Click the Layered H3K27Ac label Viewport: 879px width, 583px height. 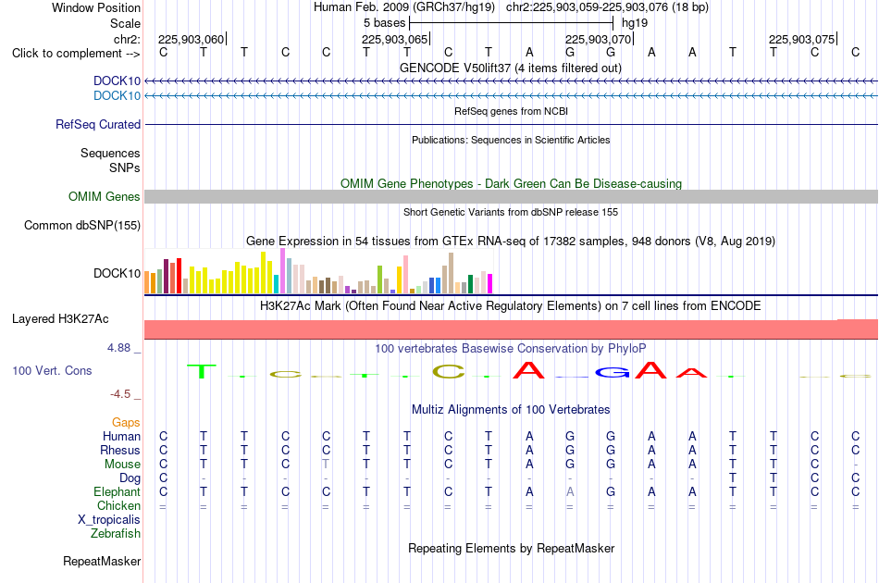click(x=60, y=319)
